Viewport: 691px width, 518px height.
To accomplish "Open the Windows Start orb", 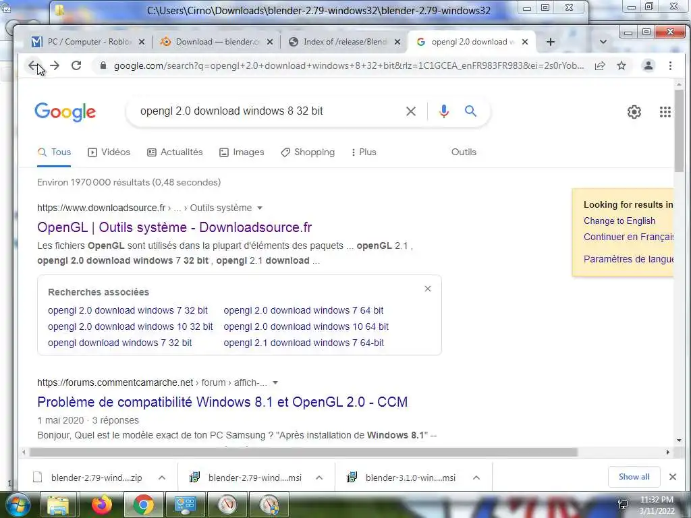I will pos(18,505).
